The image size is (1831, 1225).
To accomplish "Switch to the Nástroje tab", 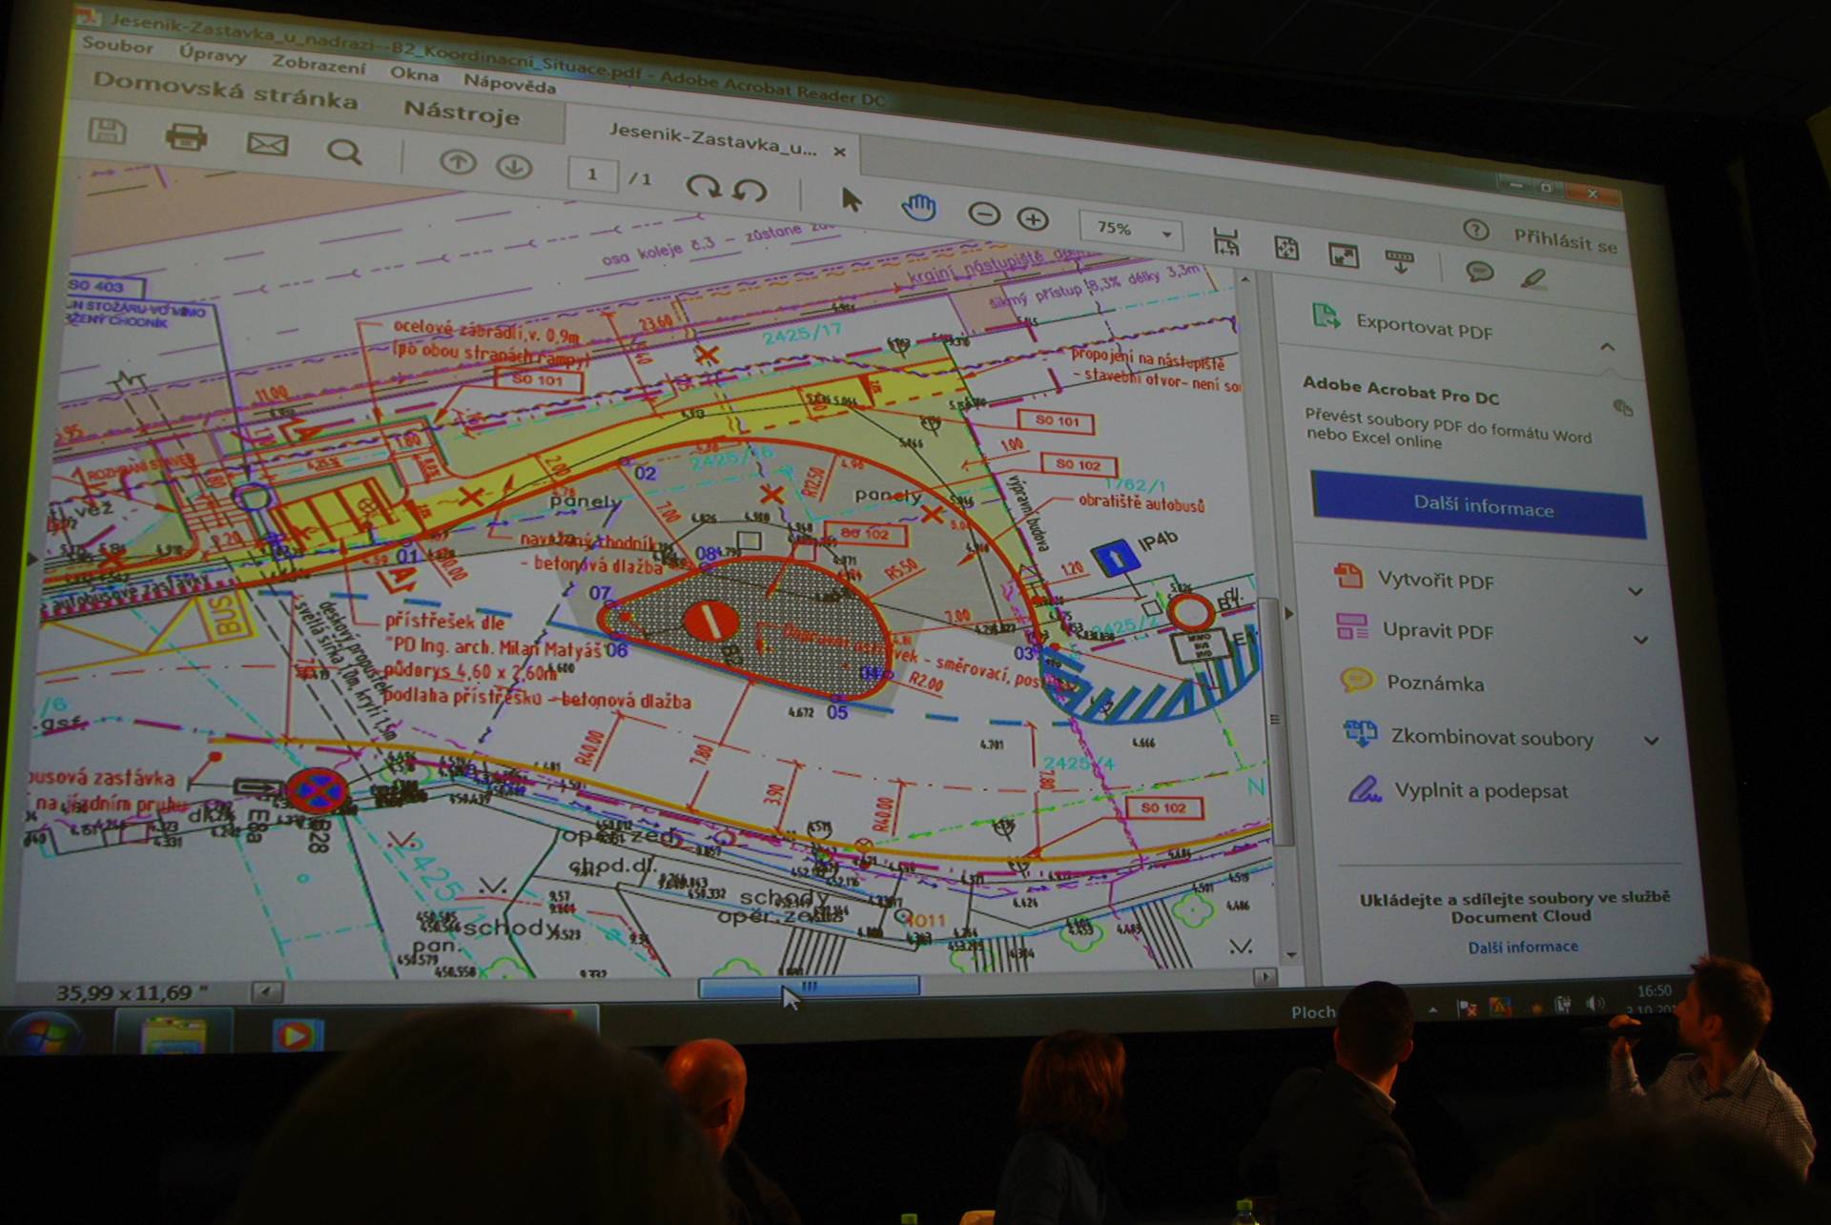I will click(x=462, y=112).
